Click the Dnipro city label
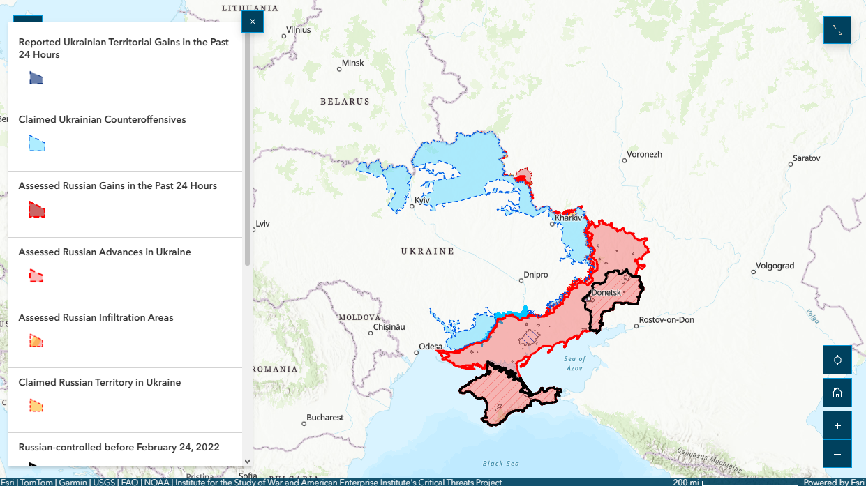Screen dimensions: 866x486 coord(537,275)
